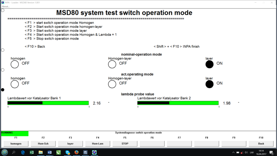Click 'act.operating mode' heading

[x=137, y=74]
